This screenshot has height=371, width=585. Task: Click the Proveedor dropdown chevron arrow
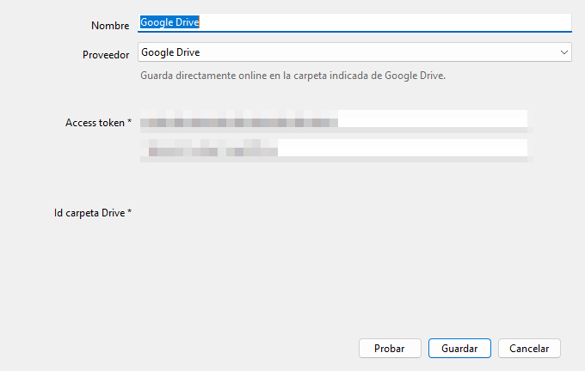tap(564, 52)
